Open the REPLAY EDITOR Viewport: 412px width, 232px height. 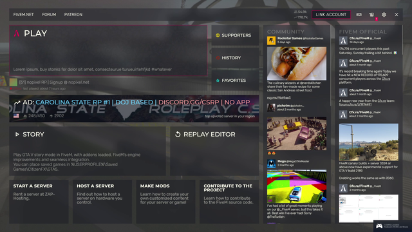[x=214, y=151]
